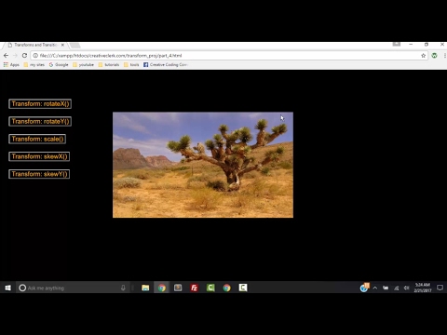Open the Google bookmark

tap(59, 64)
